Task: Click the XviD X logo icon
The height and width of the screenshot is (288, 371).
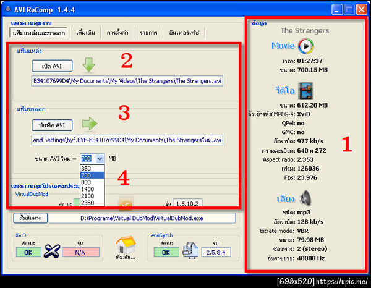Action: pyautogui.click(x=51, y=251)
